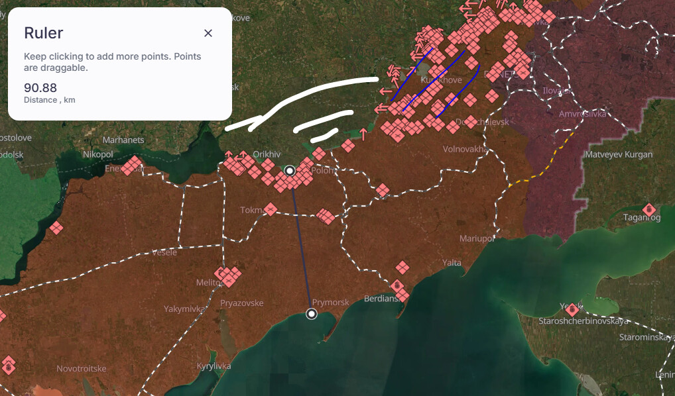This screenshot has height=396, width=675.
Task: Click the unit marker at Yeysk
Action: [x=572, y=309]
